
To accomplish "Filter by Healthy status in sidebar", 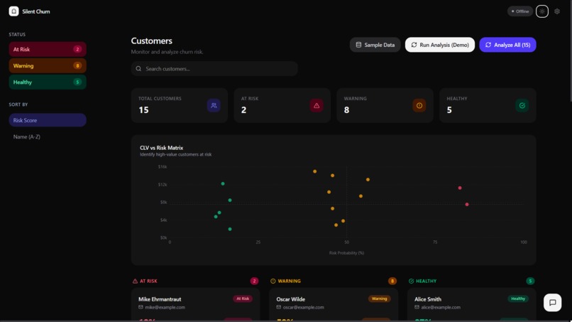I will click(48, 82).
